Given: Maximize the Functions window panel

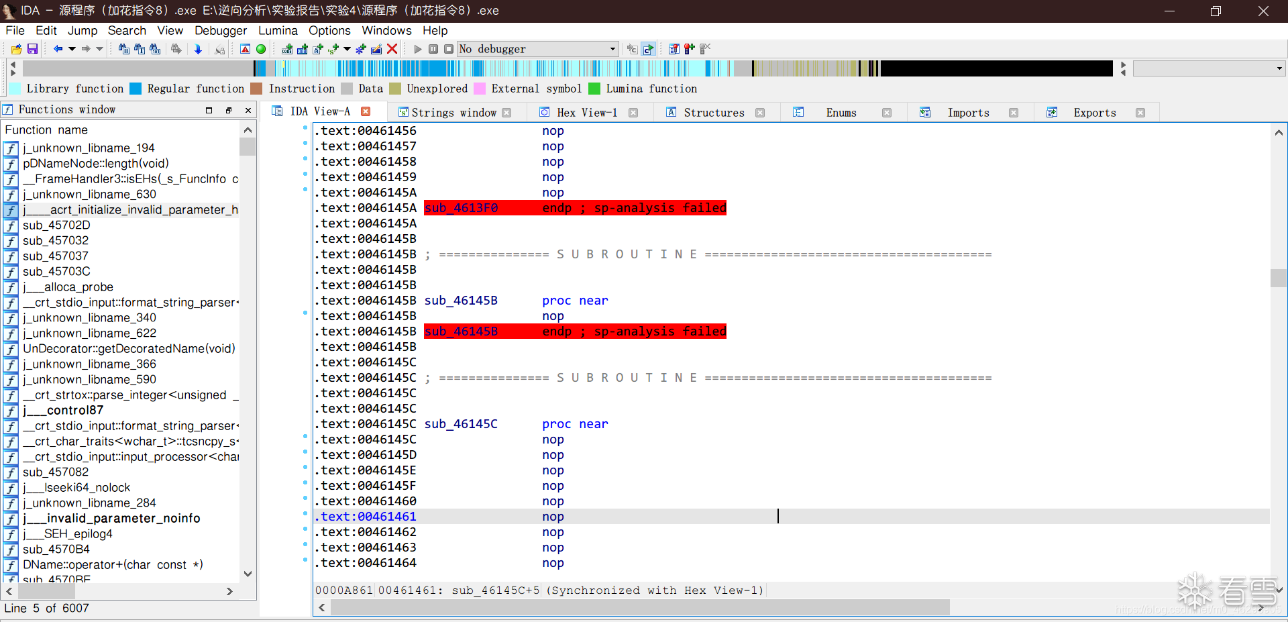Looking at the screenshot, I should (x=209, y=110).
